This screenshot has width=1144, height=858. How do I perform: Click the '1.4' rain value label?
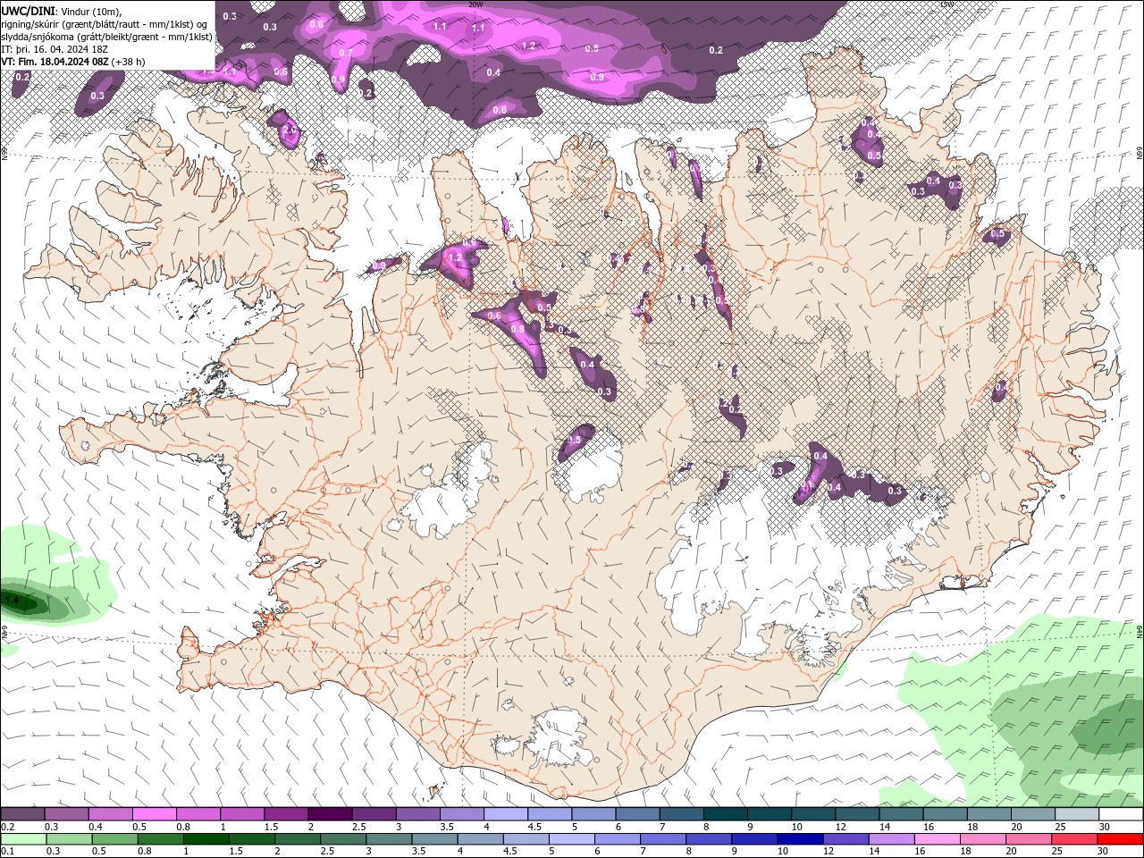coord(12,600)
